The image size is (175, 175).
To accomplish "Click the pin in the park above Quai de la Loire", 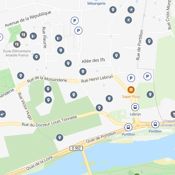I will click(x=59, y=137).
